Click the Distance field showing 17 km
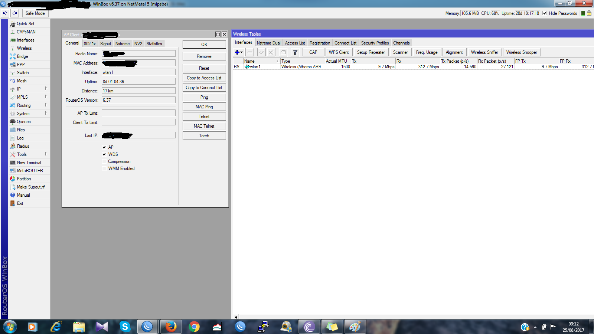594x334 pixels. click(x=138, y=91)
